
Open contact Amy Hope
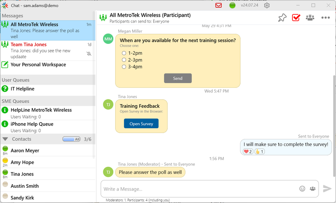(47, 162)
